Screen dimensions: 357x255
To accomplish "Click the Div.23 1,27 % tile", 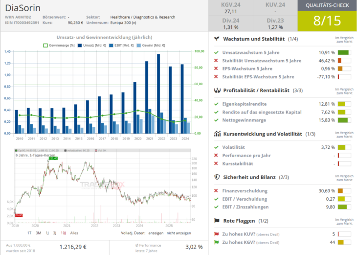I will coord(275,23).
